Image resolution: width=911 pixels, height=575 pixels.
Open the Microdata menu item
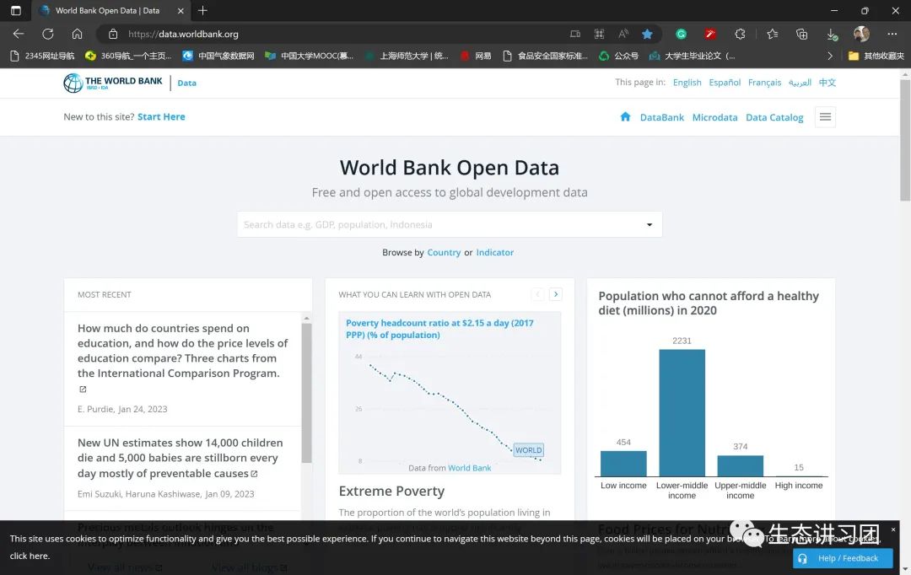(x=714, y=117)
